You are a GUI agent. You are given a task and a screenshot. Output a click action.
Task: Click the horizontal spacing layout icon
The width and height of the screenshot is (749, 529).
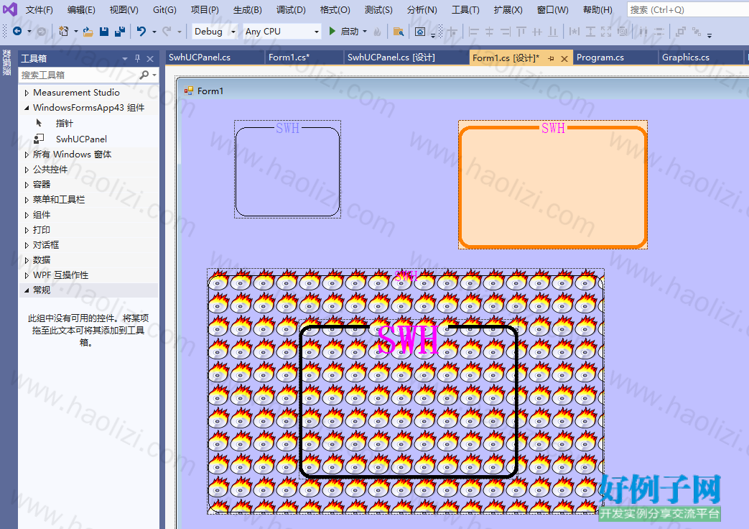click(x=643, y=32)
